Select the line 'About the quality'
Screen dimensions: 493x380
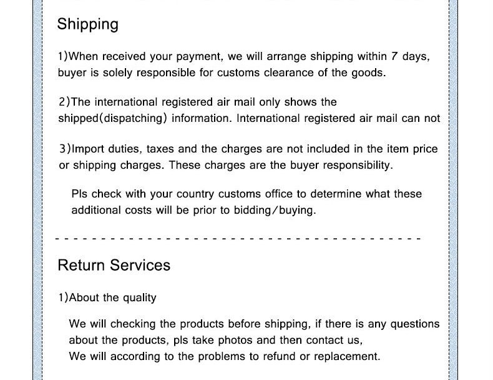coord(107,297)
